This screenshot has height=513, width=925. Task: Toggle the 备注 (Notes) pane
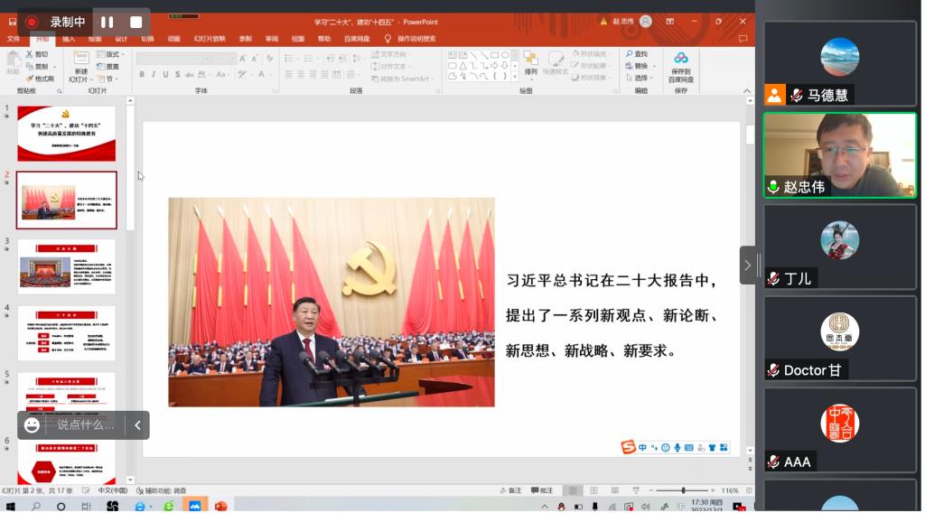click(x=511, y=490)
